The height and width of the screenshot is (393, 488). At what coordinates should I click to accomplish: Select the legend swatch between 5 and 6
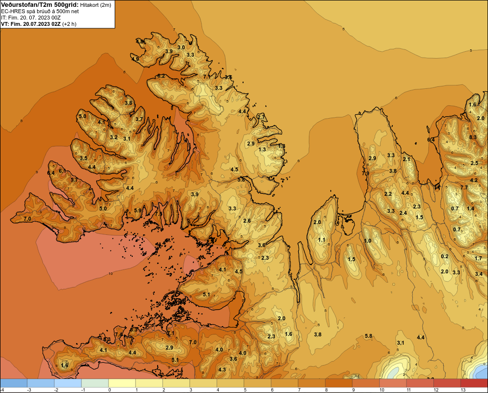[257, 383]
